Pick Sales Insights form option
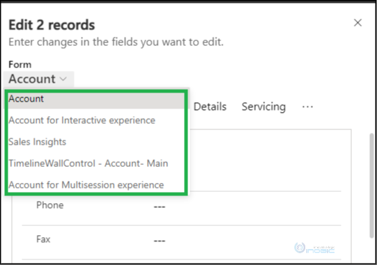The width and height of the screenshot is (377, 265). tap(37, 142)
